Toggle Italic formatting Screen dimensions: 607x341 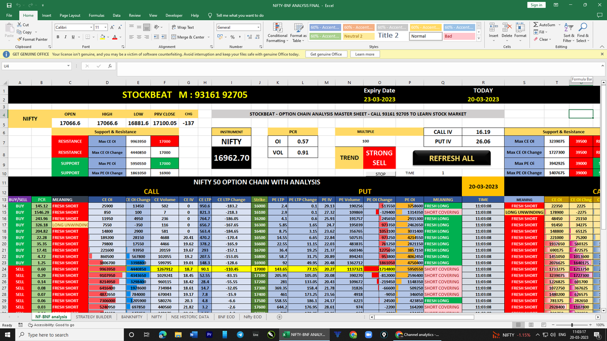(x=66, y=37)
